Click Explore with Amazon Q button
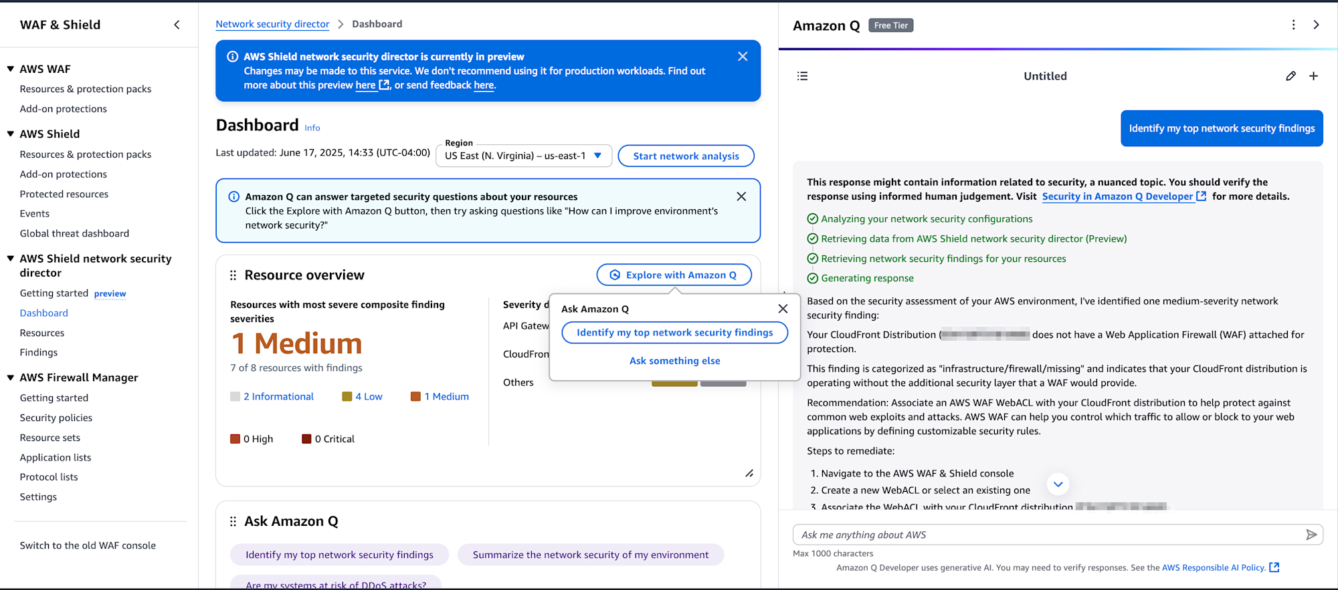This screenshot has height=590, width=1338. [x=674, y=275]
